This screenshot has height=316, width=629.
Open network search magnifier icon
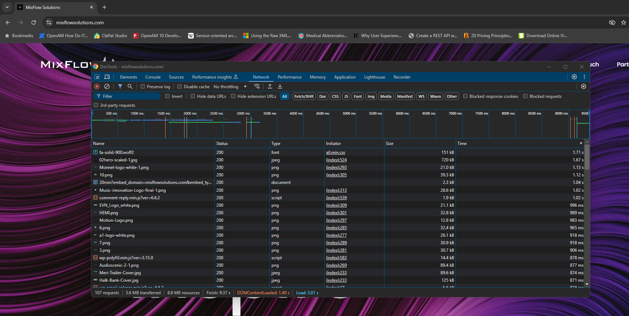(x=130, y=86)
